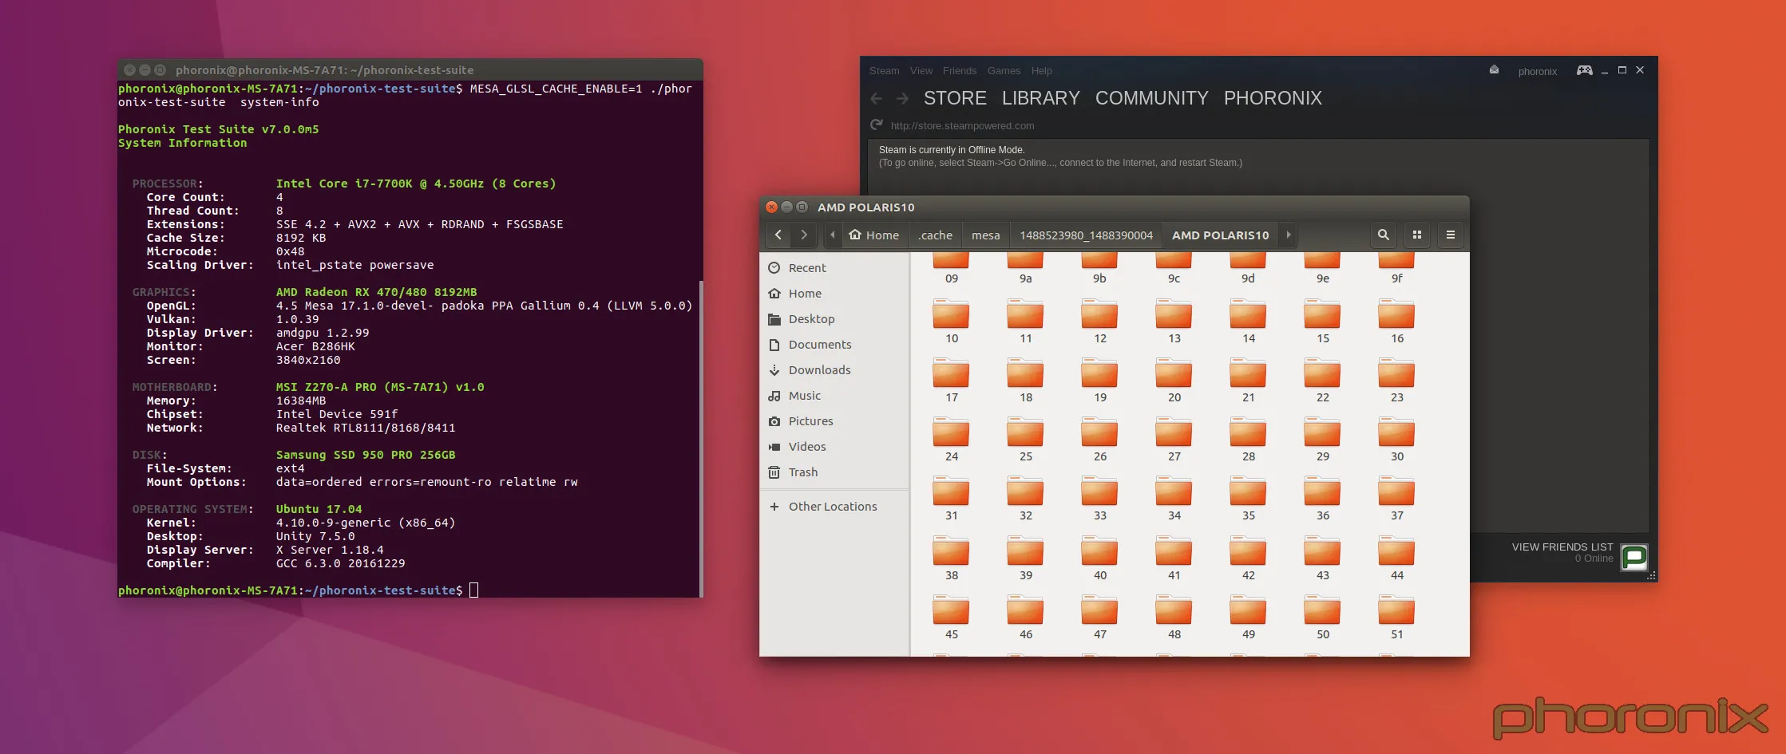Viewport: 1786px width, 754px height.
Task: Switch to the STORE tab in Steam
Action: pyautogui.click(x=955, y=98)
